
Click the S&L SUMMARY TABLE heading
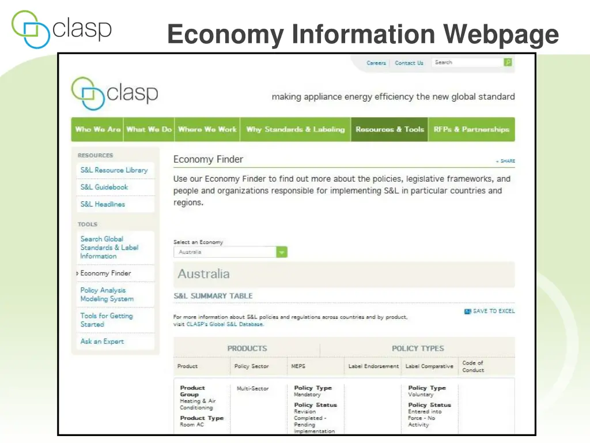click(x=213, y=296)
